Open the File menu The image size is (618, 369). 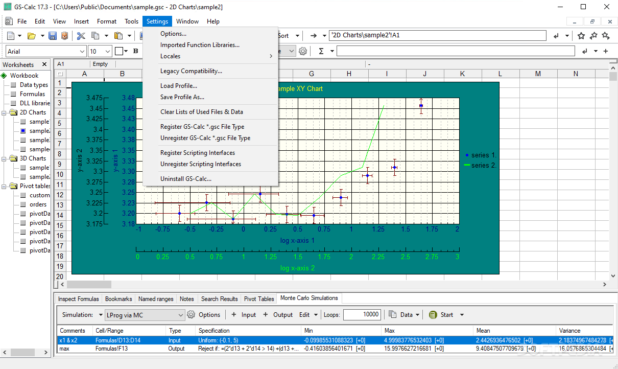pos(22,21)
